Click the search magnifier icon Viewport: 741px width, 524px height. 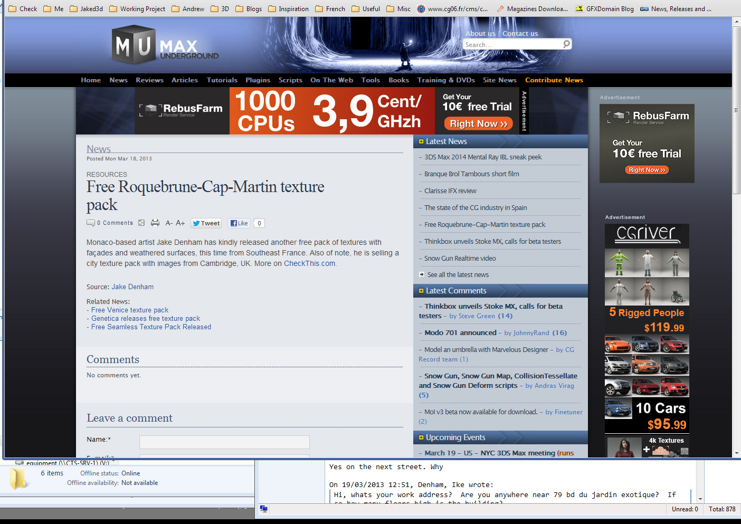pyautogui.click(x=566, y=44)
